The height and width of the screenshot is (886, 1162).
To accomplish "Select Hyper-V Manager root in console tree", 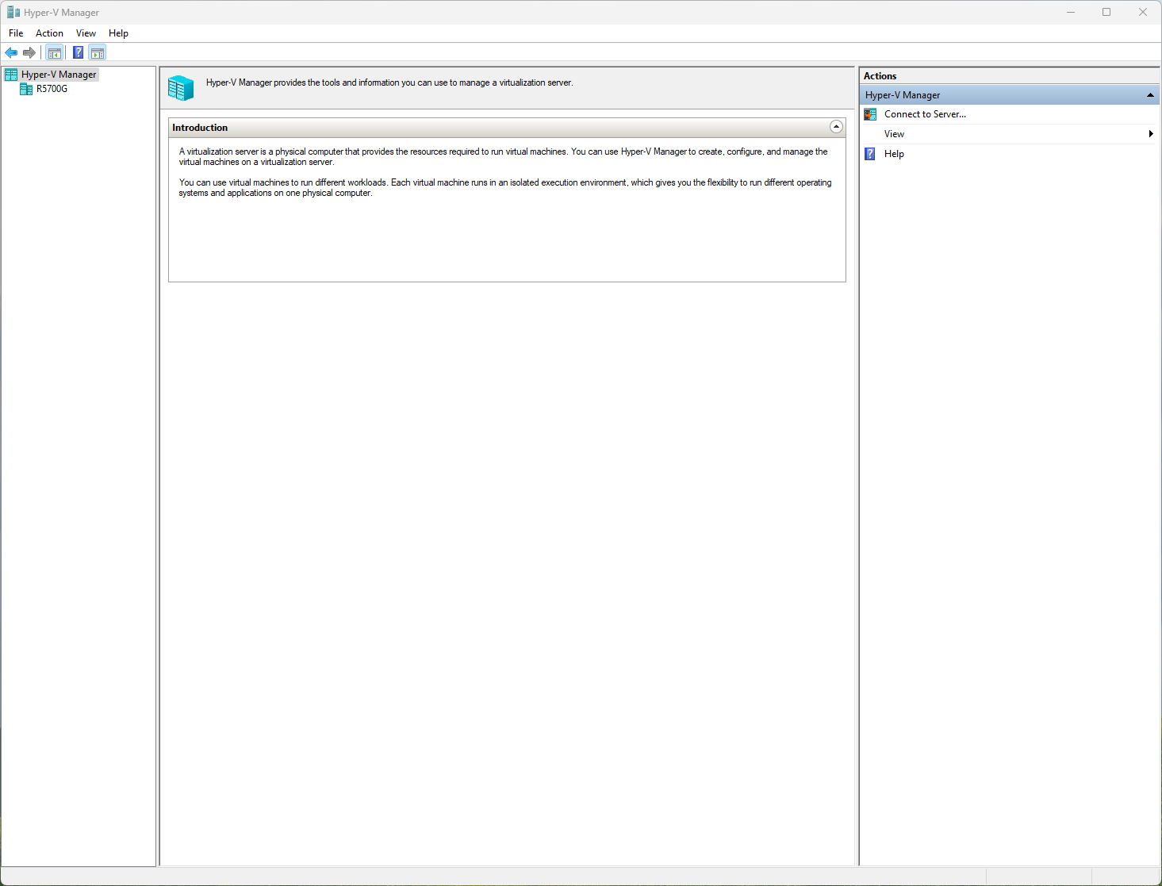I will tap(59, 75).
